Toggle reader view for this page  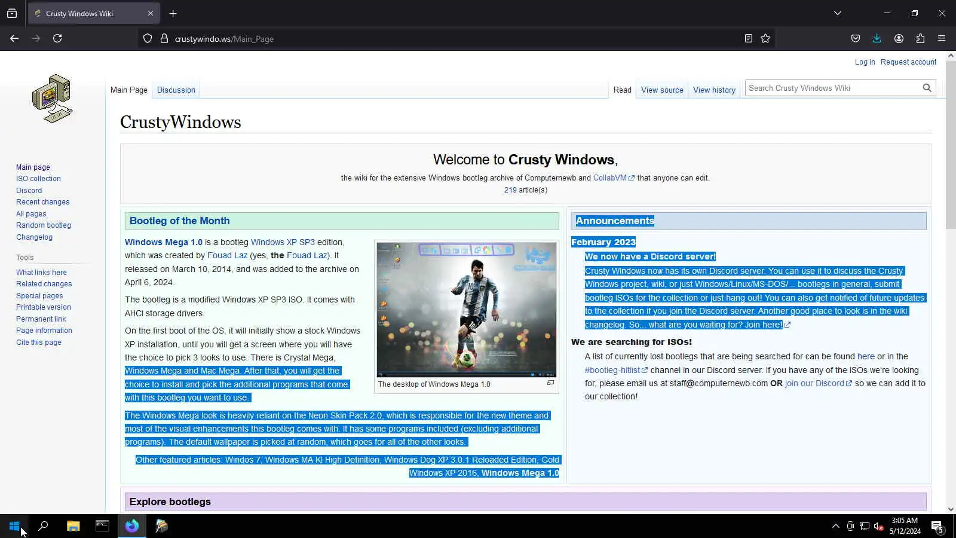click(748, 38)
